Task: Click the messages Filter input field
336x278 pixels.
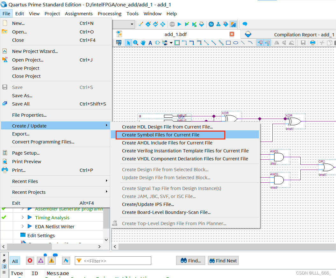Action: pos(113,261)
